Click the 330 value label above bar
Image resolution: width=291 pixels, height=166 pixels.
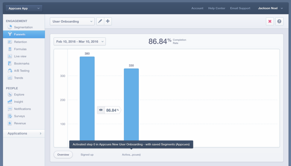point(131,65)
